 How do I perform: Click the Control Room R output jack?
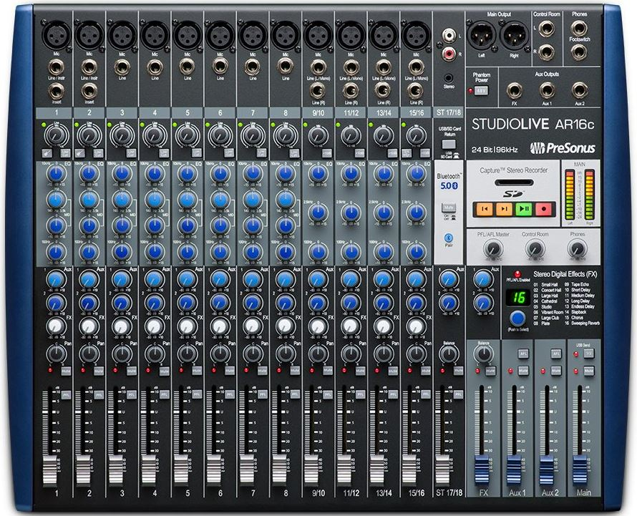(546, 52)
